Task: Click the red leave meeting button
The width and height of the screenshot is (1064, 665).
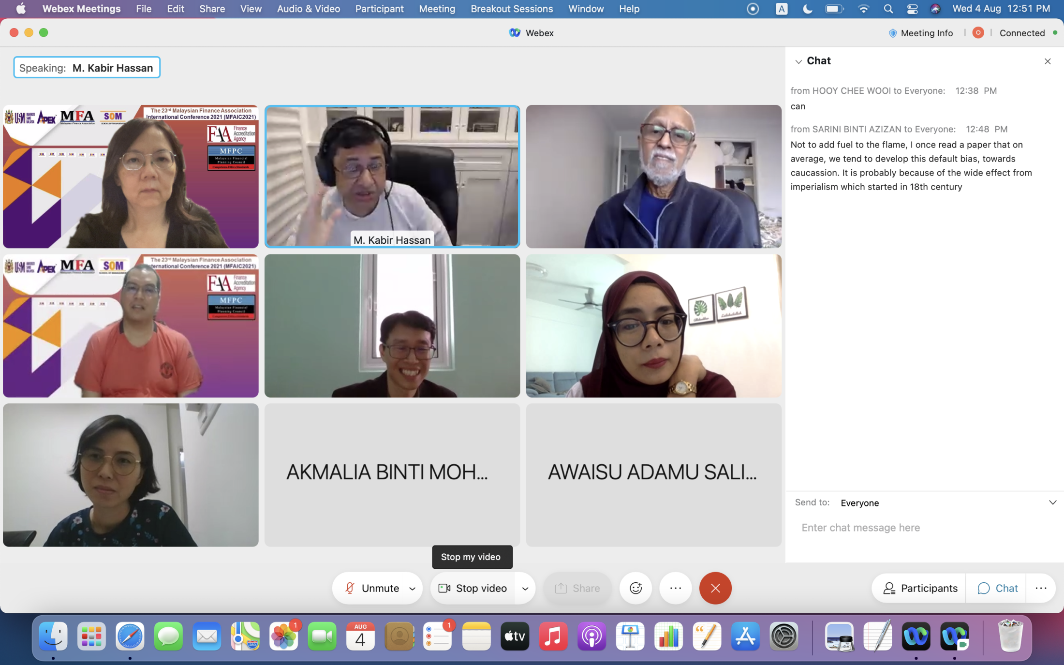Action: [715, 588]
